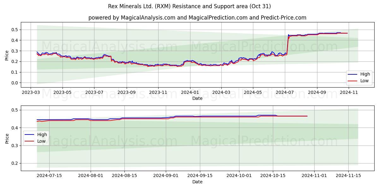Image resolution: width=379 pixels, height=189 pixels.
Task: Click the '2024-09' x-axis label
Action: (317, 93)
